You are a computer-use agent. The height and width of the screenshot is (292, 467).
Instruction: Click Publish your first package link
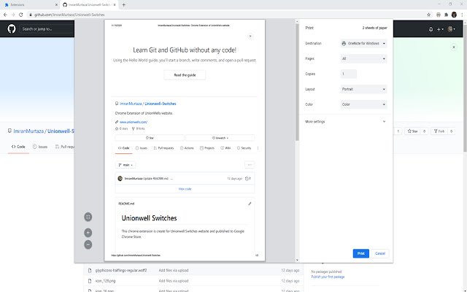point(328,277)
